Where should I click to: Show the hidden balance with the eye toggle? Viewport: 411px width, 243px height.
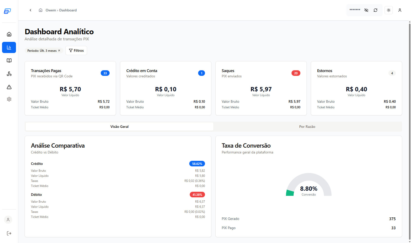point(366,10)
